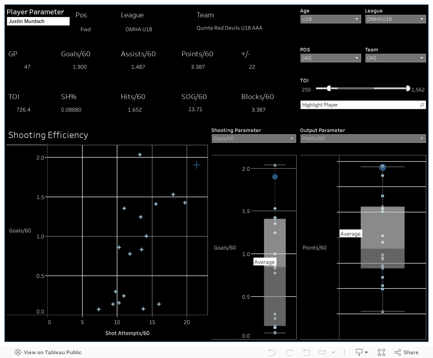Open the League OMHA U18 dropdown

396,19
